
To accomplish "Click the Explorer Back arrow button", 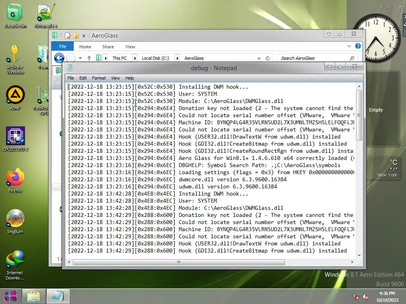I will tap(59, 58).
